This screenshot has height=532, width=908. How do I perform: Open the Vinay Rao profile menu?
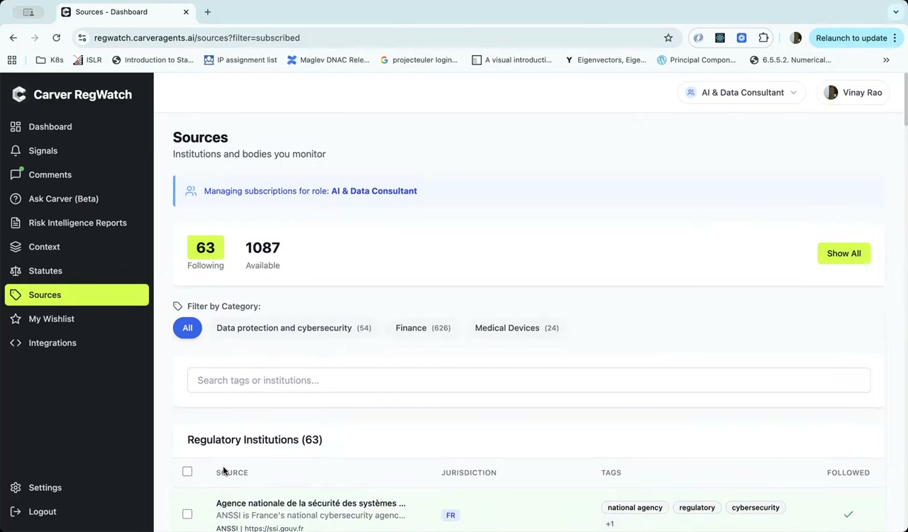[852, 93]
